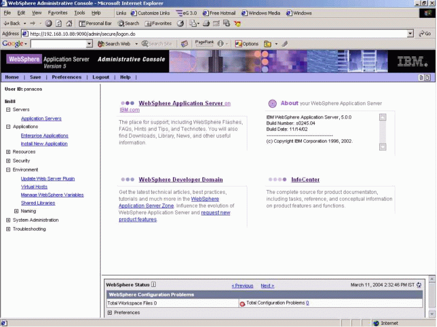
Task: Click the About globe icon
Action: (x=272, y=104)
